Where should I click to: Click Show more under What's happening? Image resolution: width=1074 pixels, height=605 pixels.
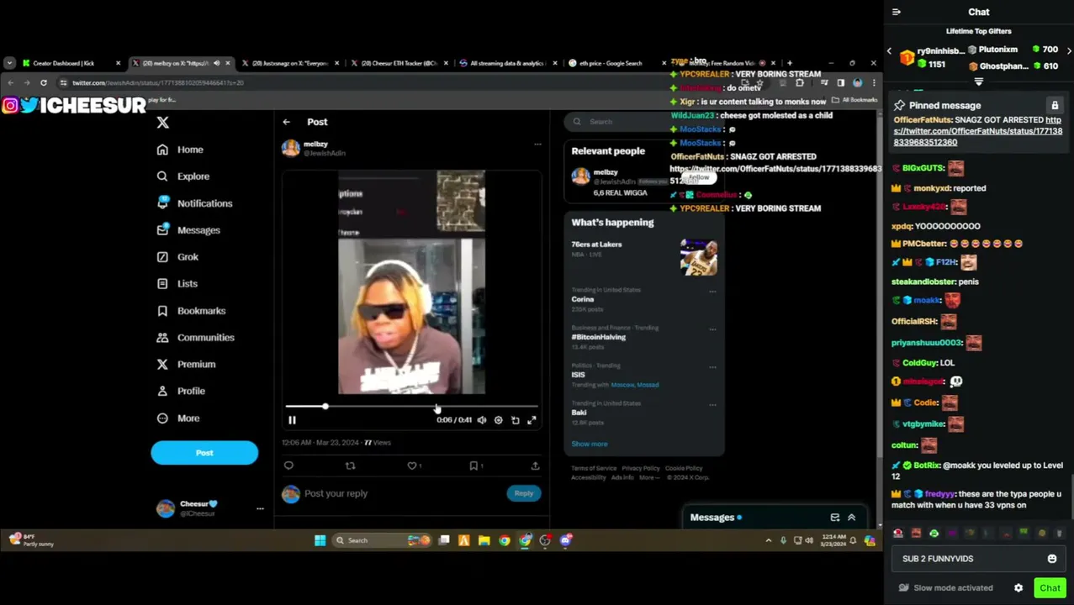(x=590, y=444)
